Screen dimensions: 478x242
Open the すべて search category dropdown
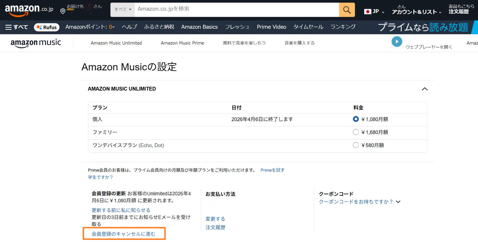coord(123,10)
